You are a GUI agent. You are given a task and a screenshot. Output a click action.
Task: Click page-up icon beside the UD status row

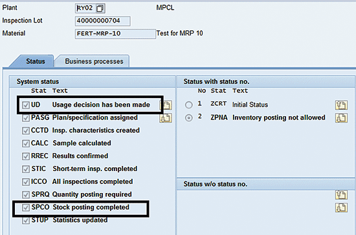(x=166, y=105)
